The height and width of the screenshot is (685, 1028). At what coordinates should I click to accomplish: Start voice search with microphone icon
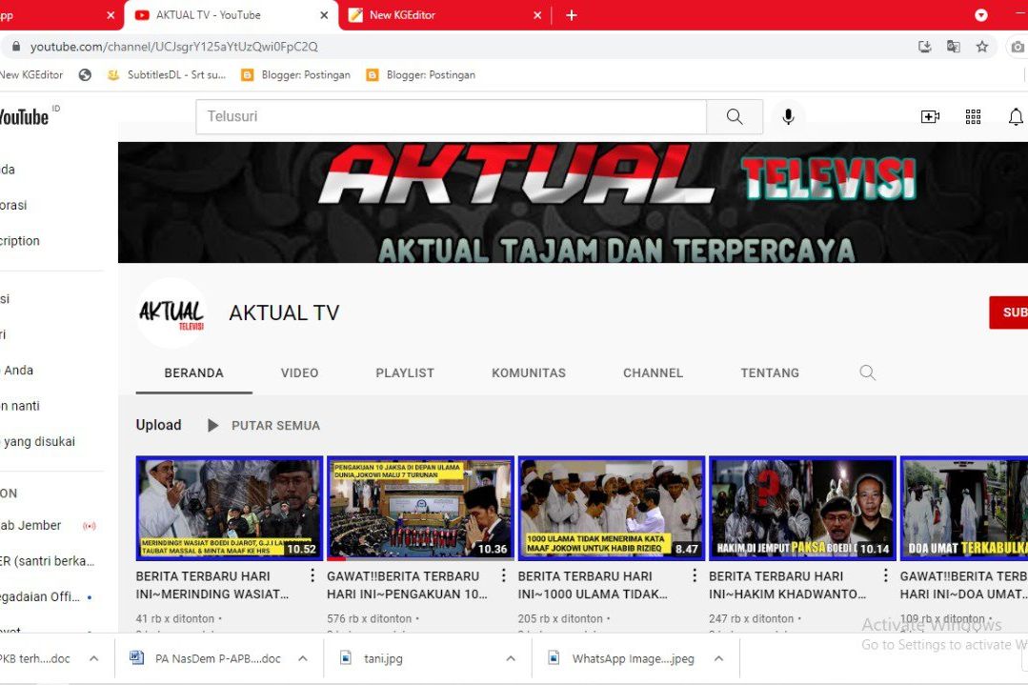coord(788,116)
